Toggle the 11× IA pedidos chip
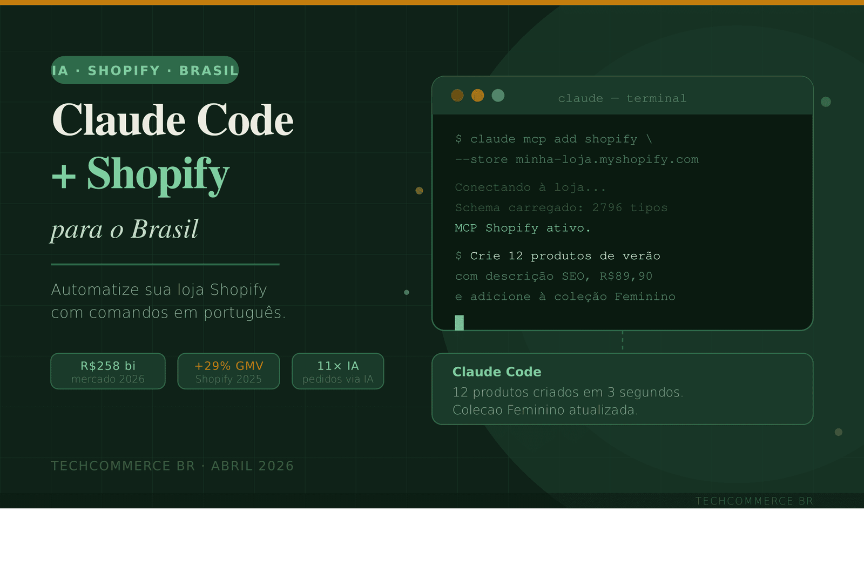Screen dimensions: 864x572 pyautogui.click(x=337, y=371)
